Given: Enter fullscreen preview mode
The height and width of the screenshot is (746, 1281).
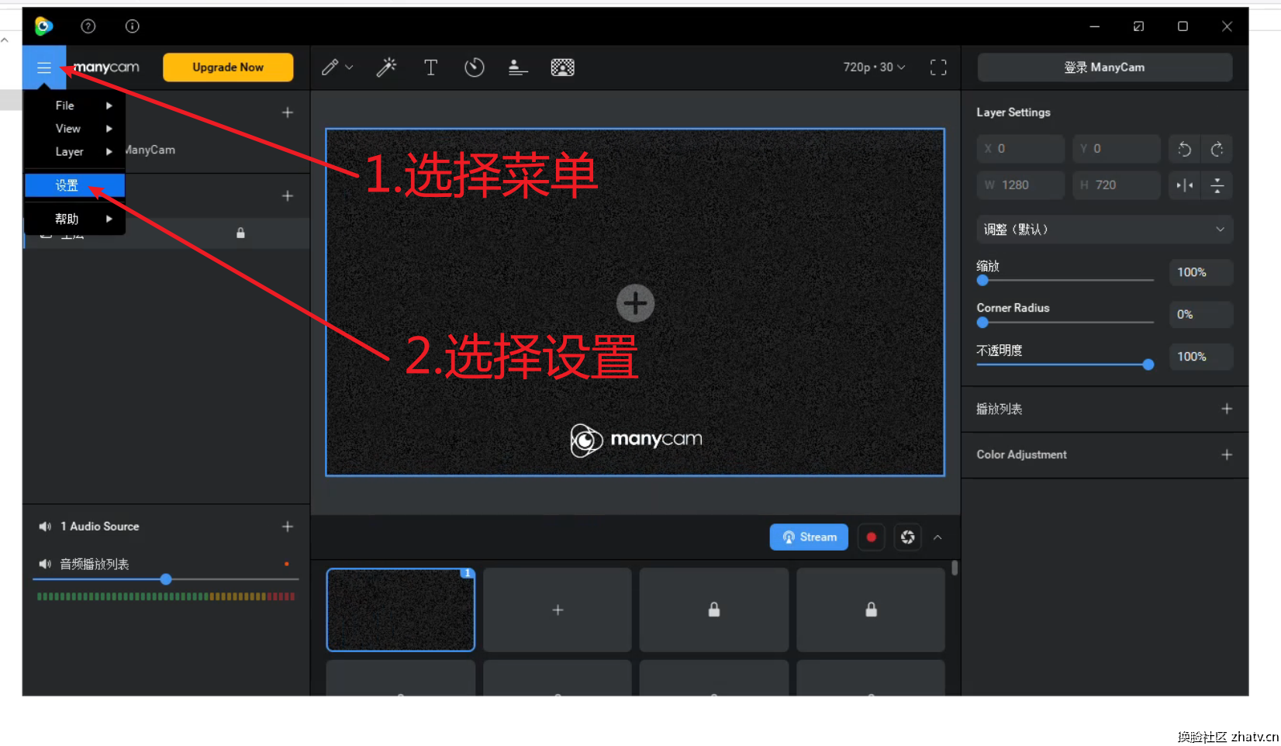Looking at the screenshot, I should pyautogui.click(x=938, y=67).
